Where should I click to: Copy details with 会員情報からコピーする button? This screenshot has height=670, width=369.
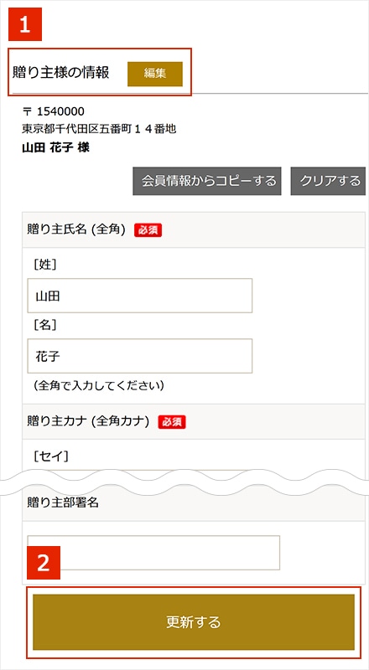click(x=207, y=181)
